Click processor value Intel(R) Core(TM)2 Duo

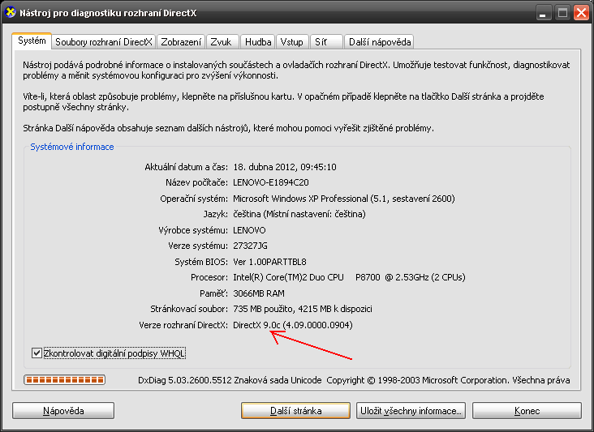click(x=349, y=277)
